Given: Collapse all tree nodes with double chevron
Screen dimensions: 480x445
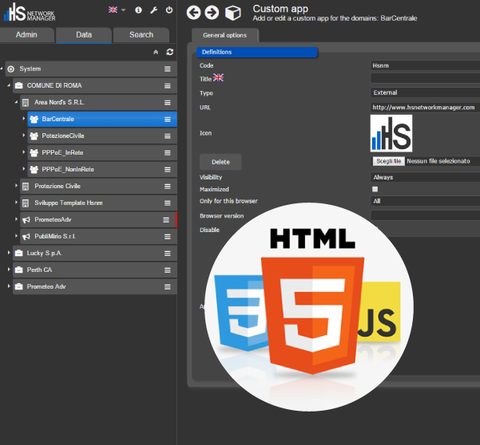Looking at the screenshot, I should tap(156, 52).
